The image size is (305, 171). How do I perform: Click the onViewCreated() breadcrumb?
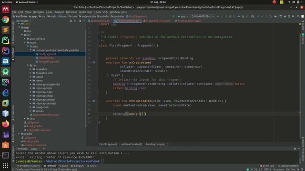coord(132,144)
